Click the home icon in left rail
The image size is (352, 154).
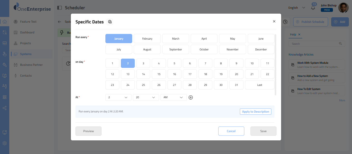5,22
